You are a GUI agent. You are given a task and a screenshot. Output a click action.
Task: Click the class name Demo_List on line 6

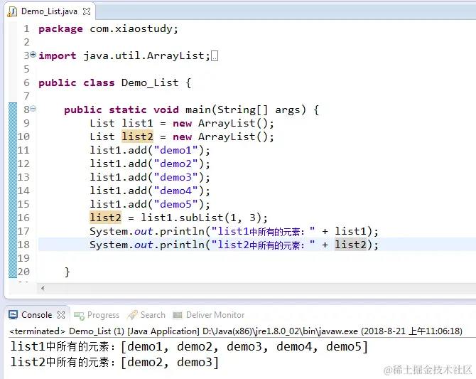[150, 82]
